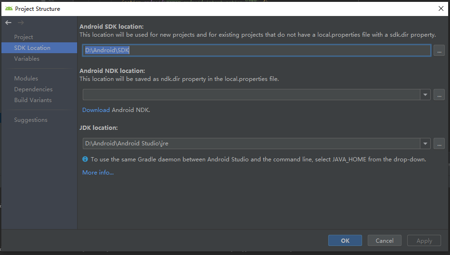
Task: Click the info icon beside Gradle daemon note
Action: click(x=85, y=159)
